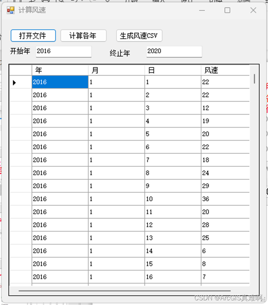Select the 年 column header

pyautogui.click(x=60, y=70)
